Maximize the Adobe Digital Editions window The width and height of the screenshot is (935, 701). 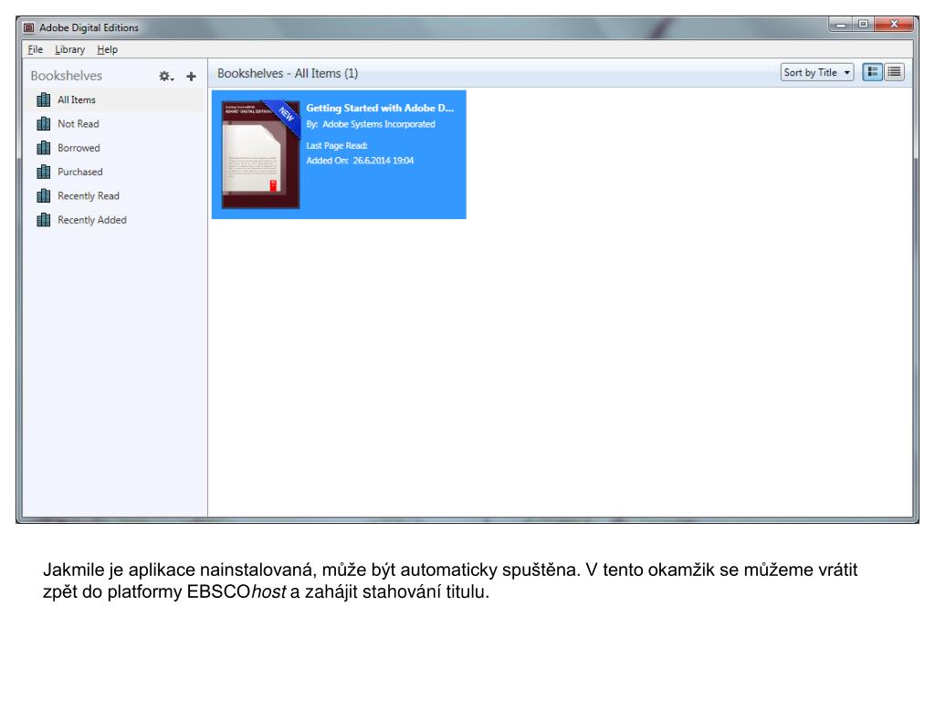863,25
